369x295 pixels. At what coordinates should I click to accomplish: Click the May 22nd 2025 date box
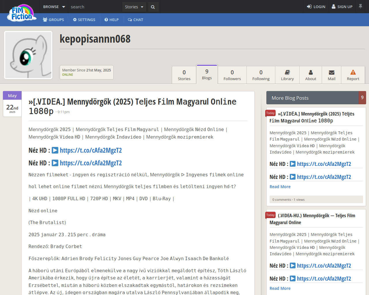click(x=12, y=104)
